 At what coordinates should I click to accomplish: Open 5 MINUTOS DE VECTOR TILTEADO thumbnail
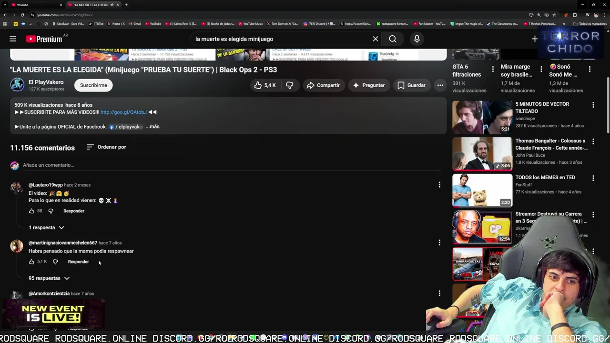[x=482, y=117]
